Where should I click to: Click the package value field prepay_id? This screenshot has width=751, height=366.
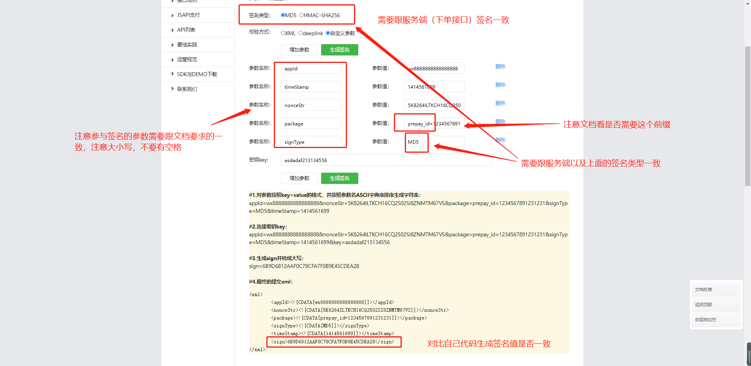click(434, 123)
